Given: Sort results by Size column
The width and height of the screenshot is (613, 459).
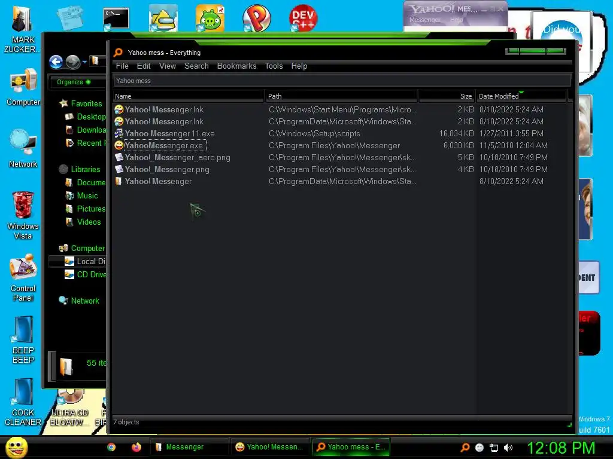Looking at the screenshot, I should 447,96.
